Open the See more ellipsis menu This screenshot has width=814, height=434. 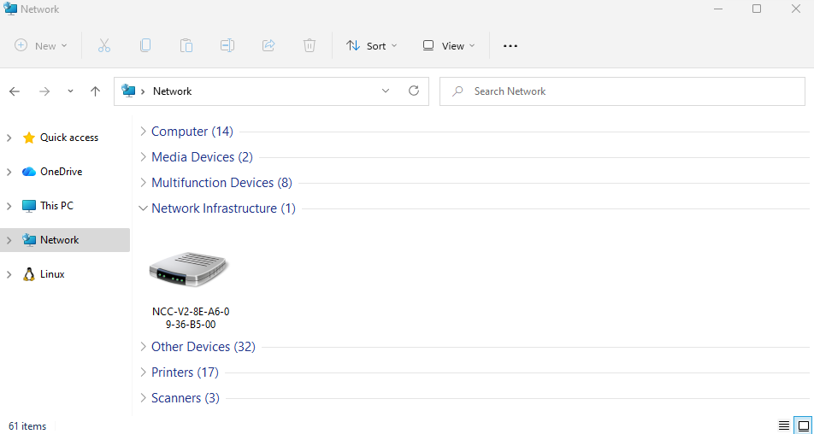coord(510,45)
